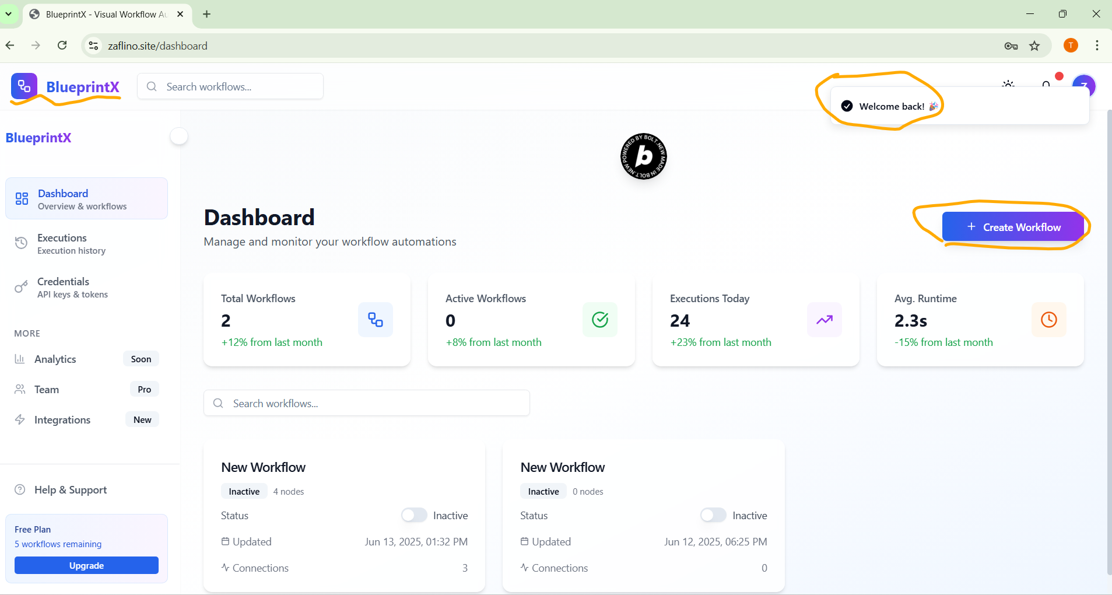Go to Executions in sidebar
The image size is (1112, 595).
click(86, 243)
